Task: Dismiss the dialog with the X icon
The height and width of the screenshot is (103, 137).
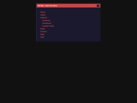Action: click(98, 6)
